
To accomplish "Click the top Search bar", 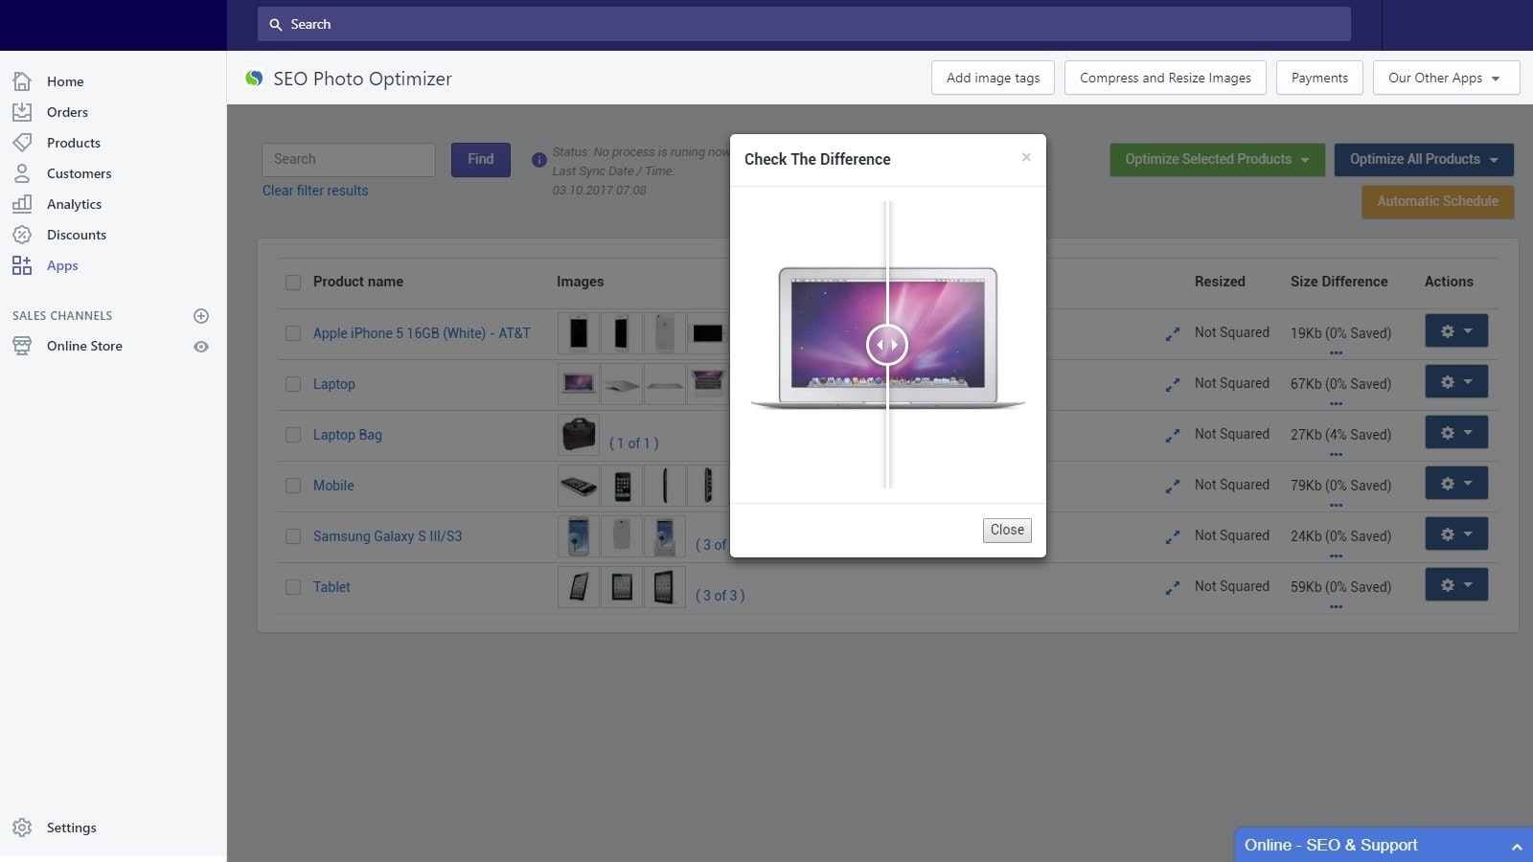I will [x=804, y=25].
